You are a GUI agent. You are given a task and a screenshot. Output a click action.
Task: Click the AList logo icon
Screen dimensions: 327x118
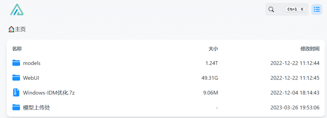click(17, 10)
